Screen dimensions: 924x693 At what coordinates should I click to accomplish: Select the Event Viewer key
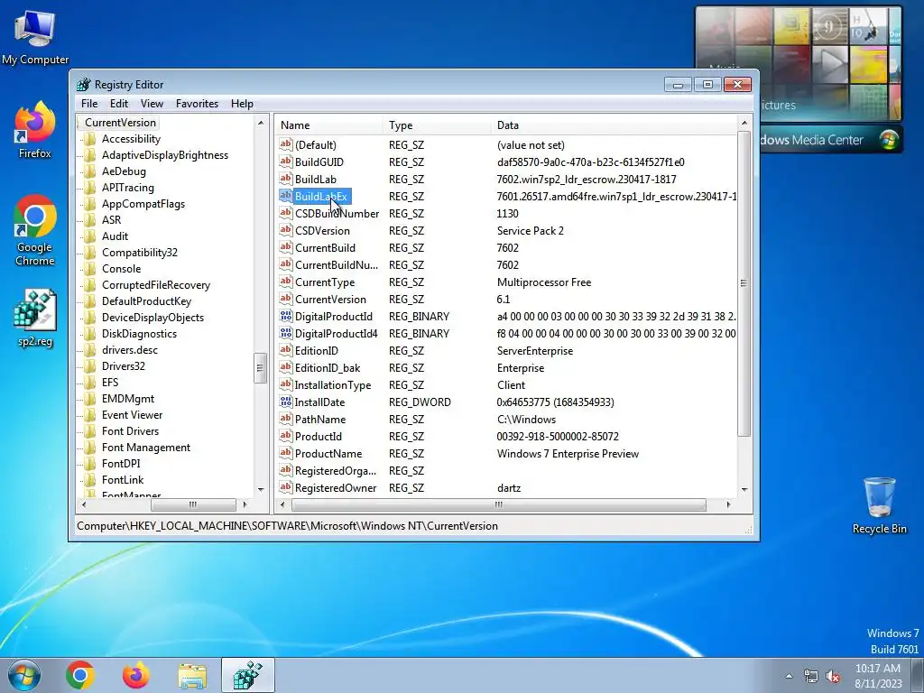tap(132, 415)
